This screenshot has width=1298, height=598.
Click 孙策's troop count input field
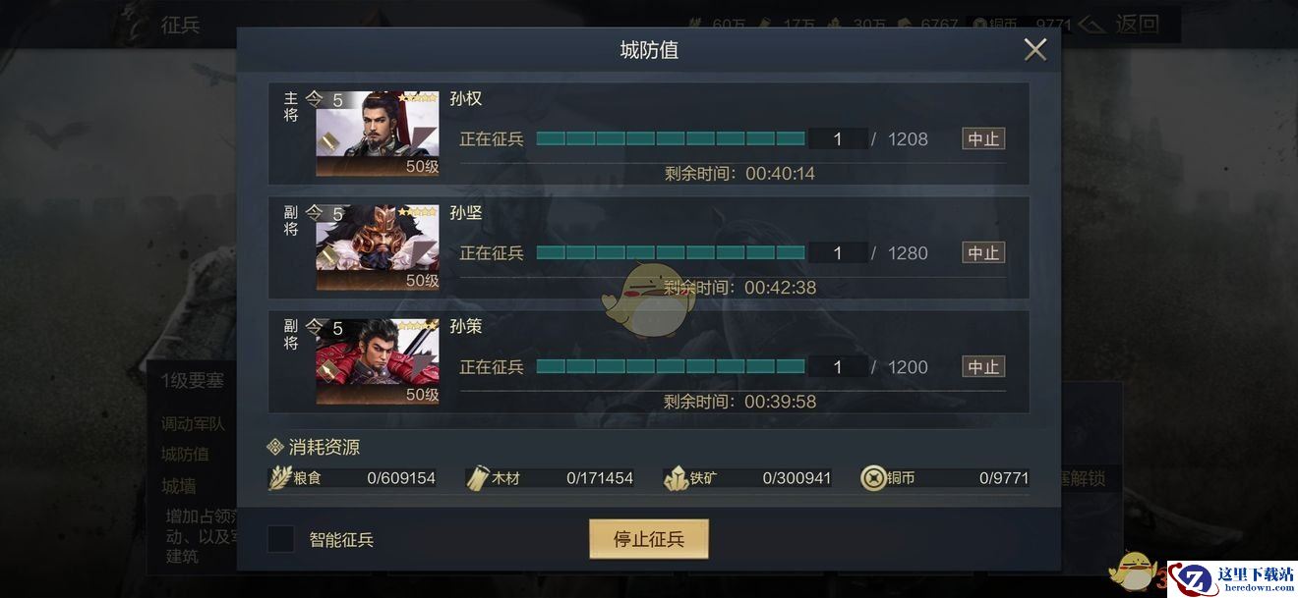838,367
